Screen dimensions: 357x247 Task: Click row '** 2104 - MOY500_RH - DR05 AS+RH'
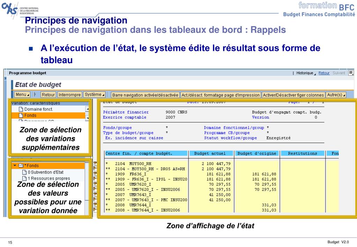[x=145, y=169]
